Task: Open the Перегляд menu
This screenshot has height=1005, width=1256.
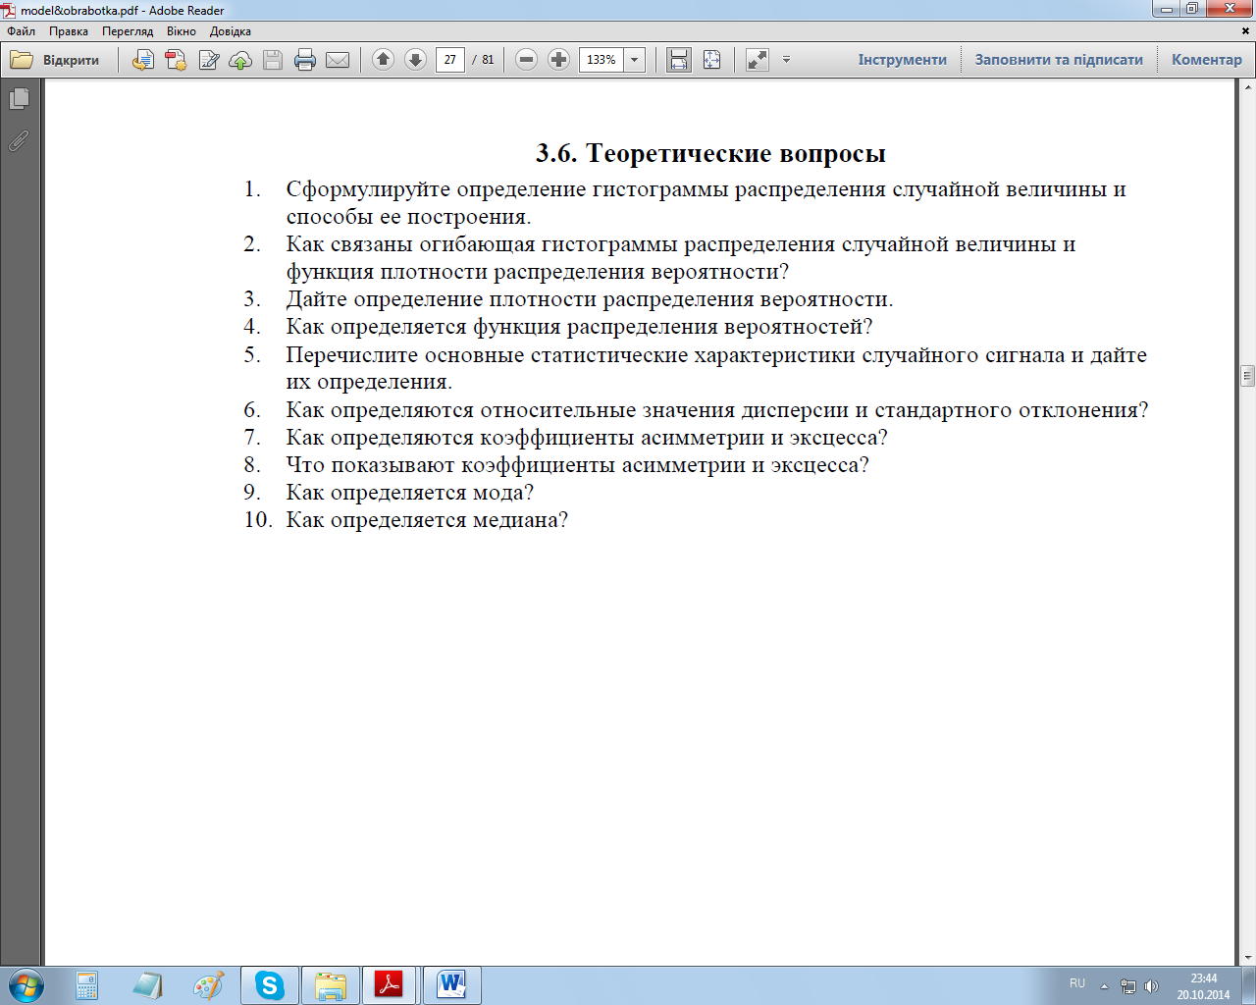Action: point(128,31)
